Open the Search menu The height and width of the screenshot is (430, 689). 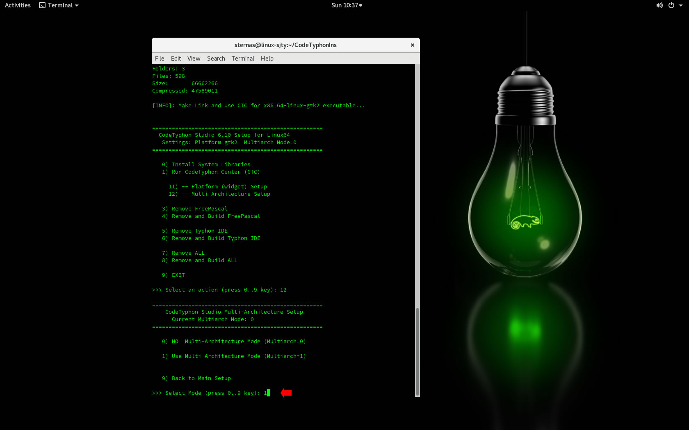pos(216,59)
